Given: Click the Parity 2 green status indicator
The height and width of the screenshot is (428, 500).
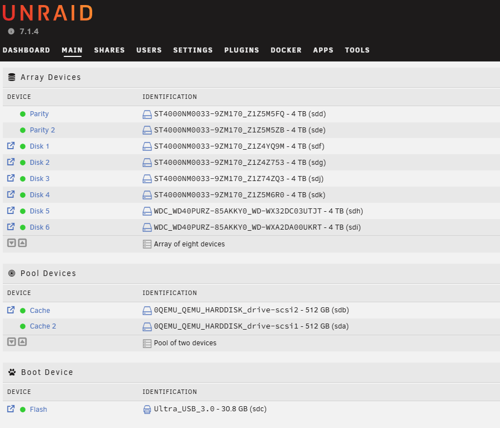Looking at the screenshot, I should pyautogui.click(x=23, y=130).
